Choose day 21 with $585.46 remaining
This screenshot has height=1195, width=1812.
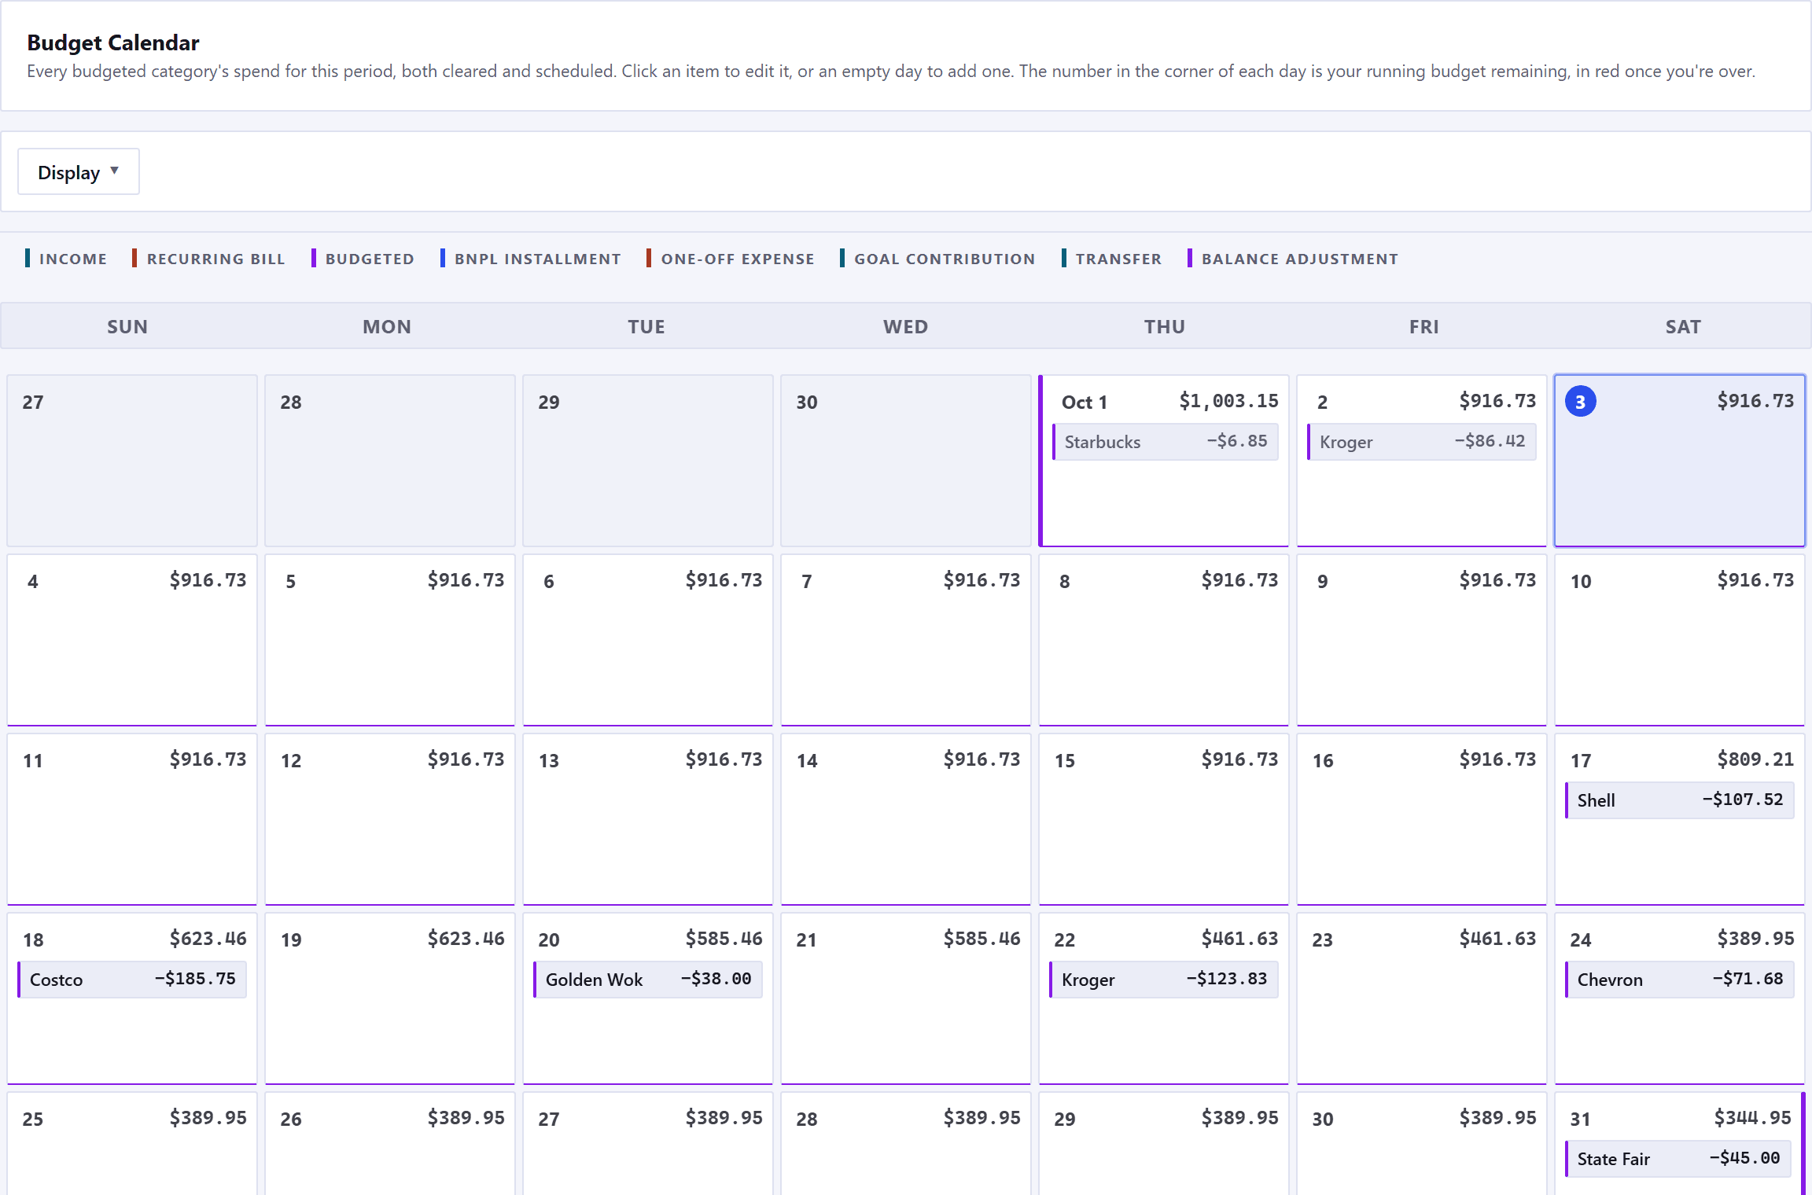click(906, 998)
